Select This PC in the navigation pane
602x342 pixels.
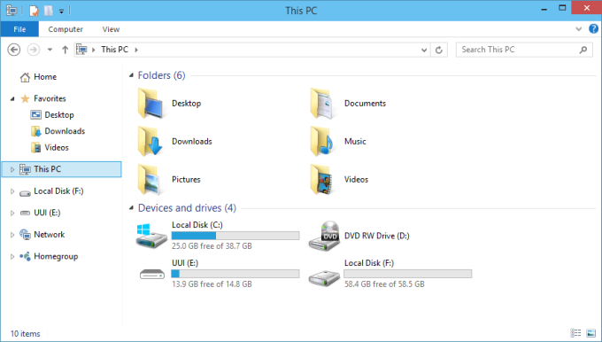pyautogui.click(x=61, y=169)
